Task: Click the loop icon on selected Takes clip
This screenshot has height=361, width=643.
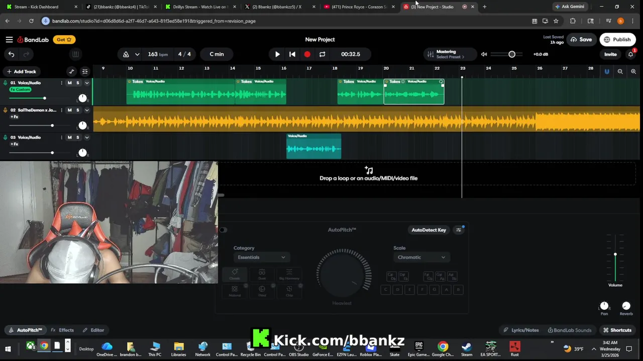Action: (441, 81)
